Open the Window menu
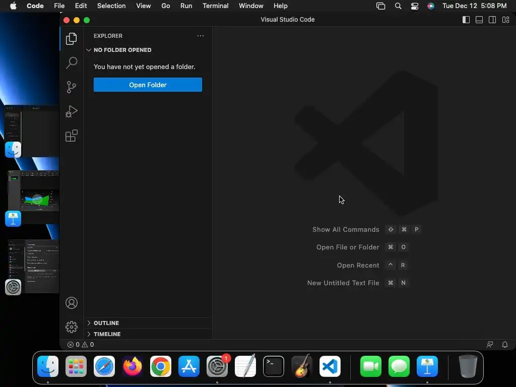Viewport: 516px width, 387px height. pos(251,6)
